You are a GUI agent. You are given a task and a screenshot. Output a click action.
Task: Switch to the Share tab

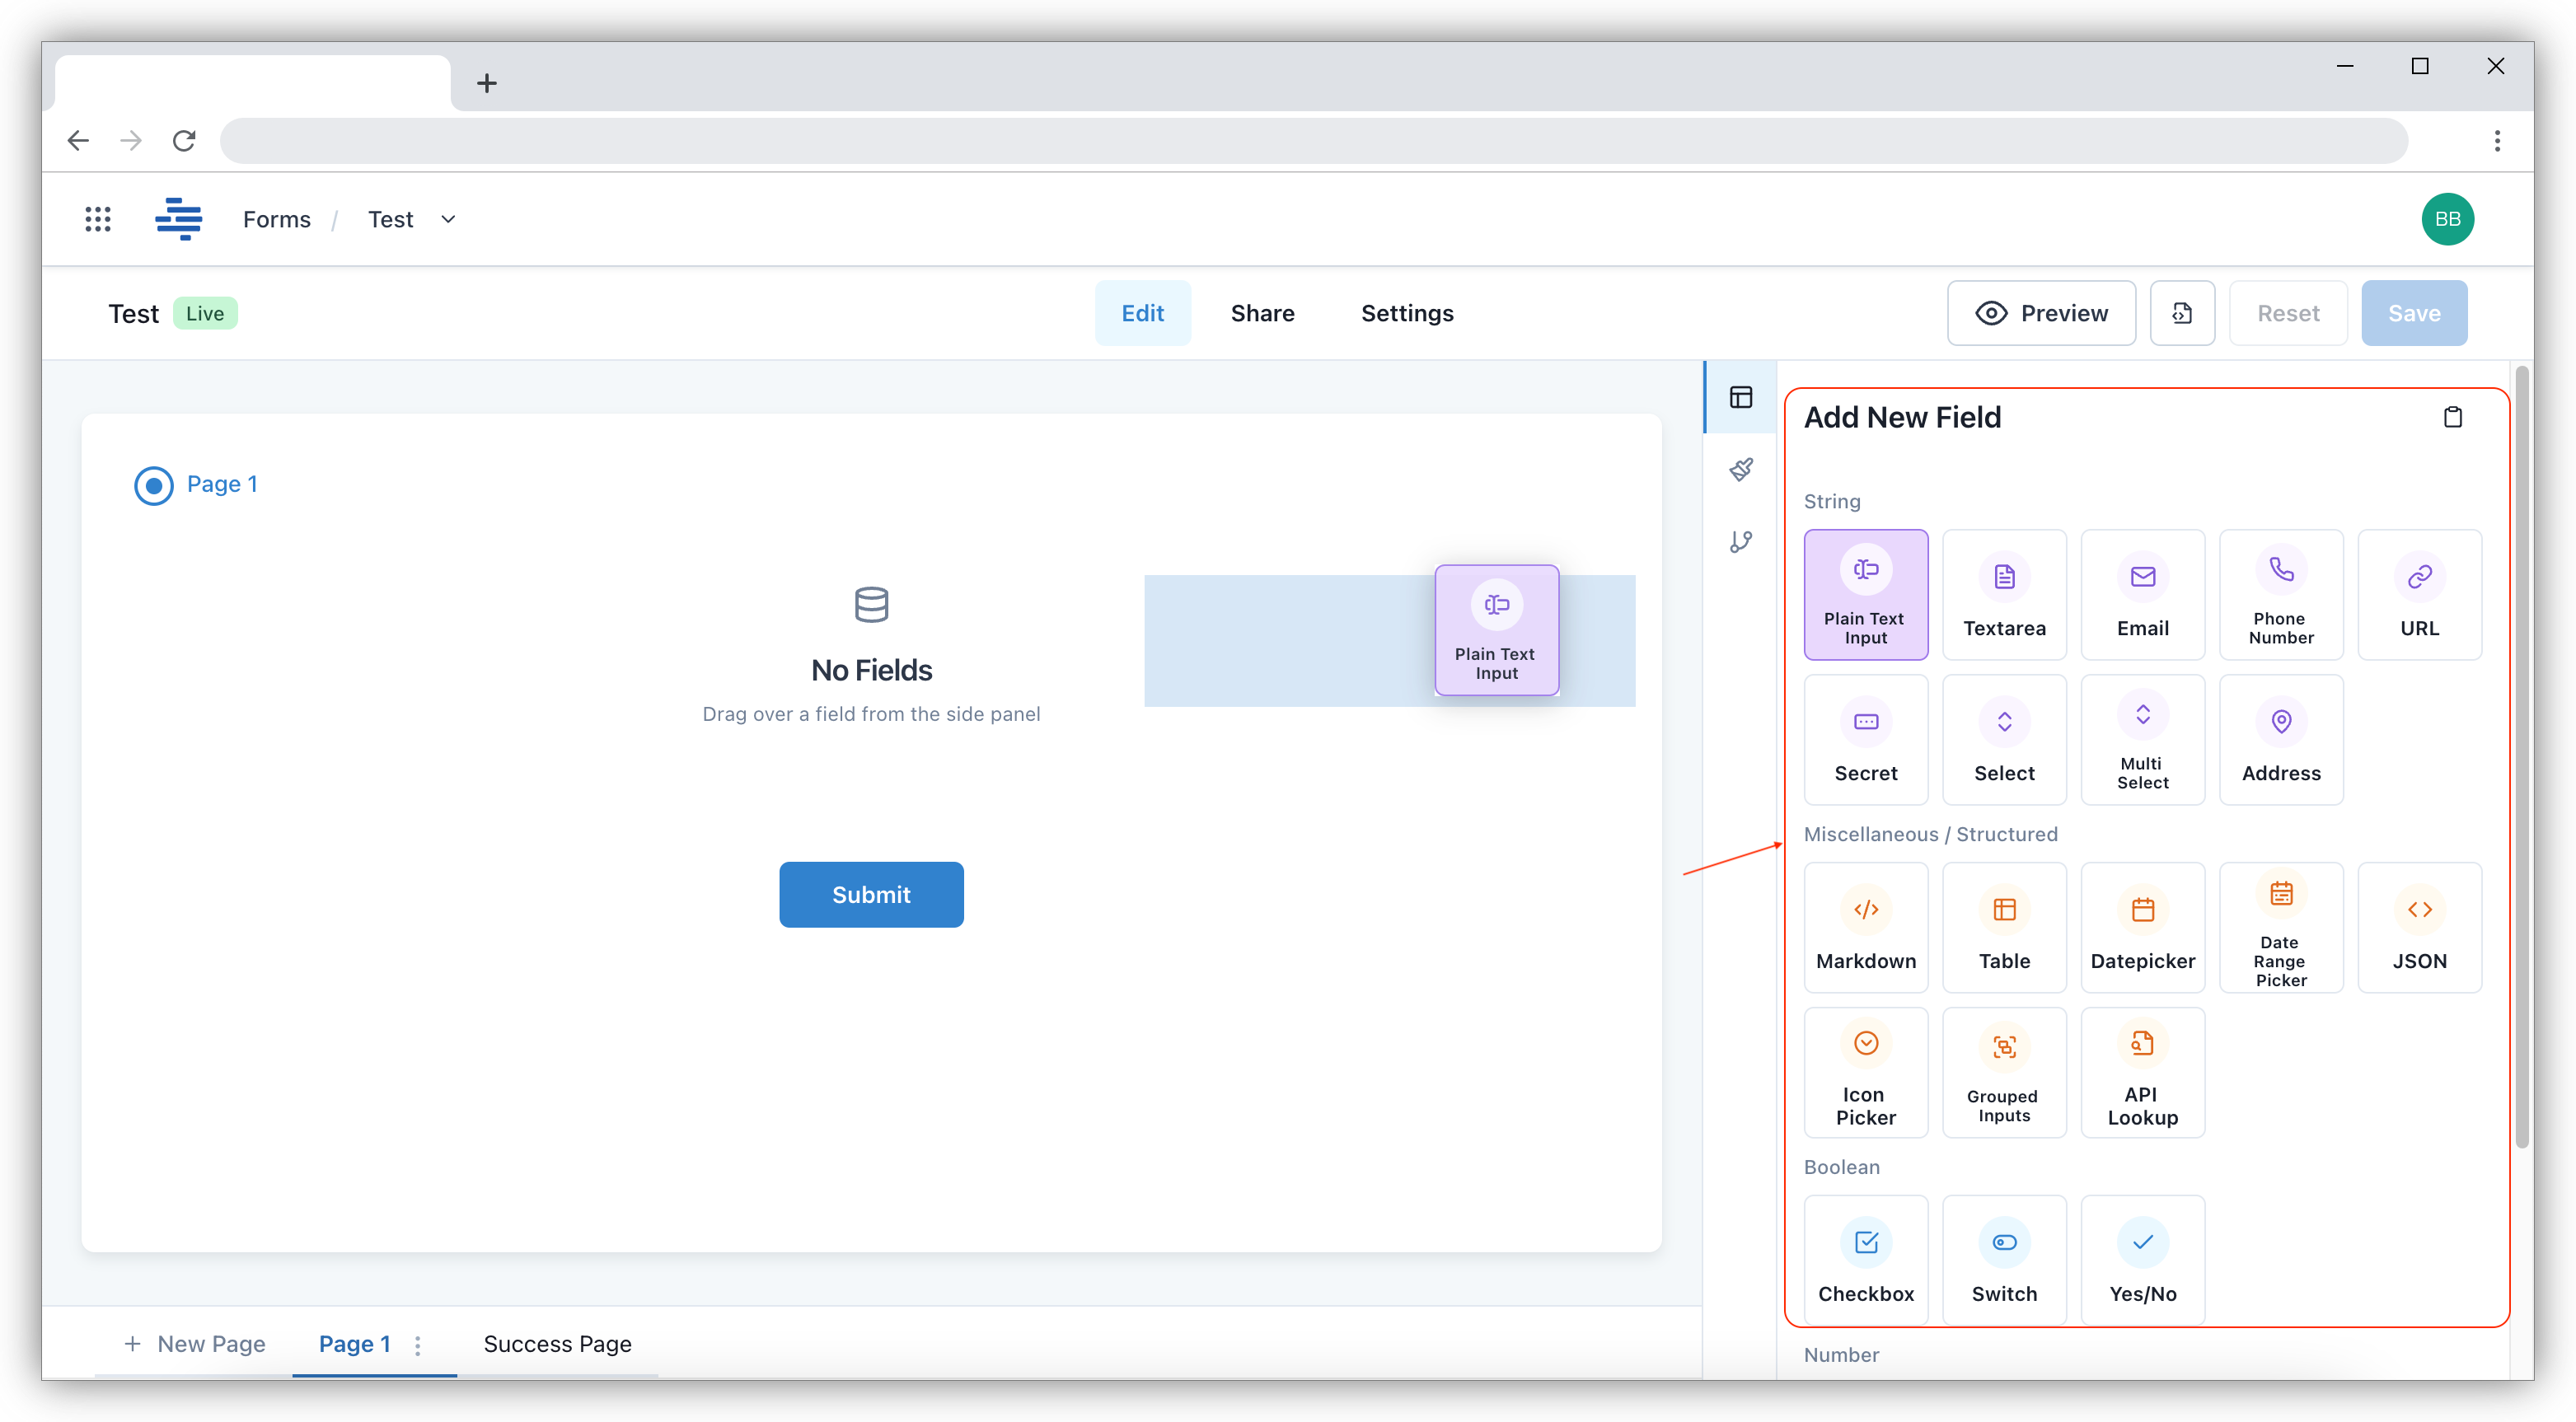[1262, 313]
